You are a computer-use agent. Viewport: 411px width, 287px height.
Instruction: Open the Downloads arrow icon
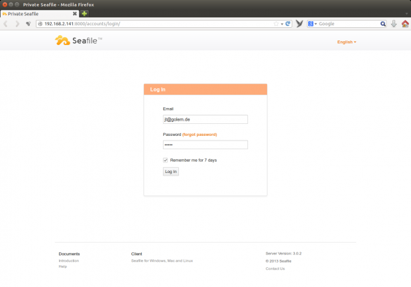point(394,24)
